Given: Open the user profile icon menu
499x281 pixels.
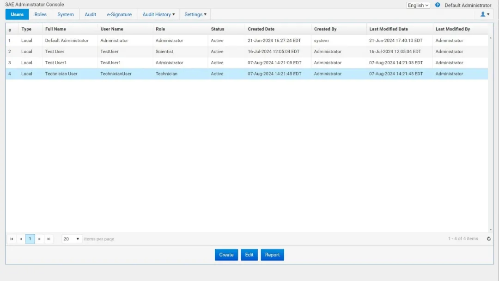Looking at the screenshot, I should point(485,14).
